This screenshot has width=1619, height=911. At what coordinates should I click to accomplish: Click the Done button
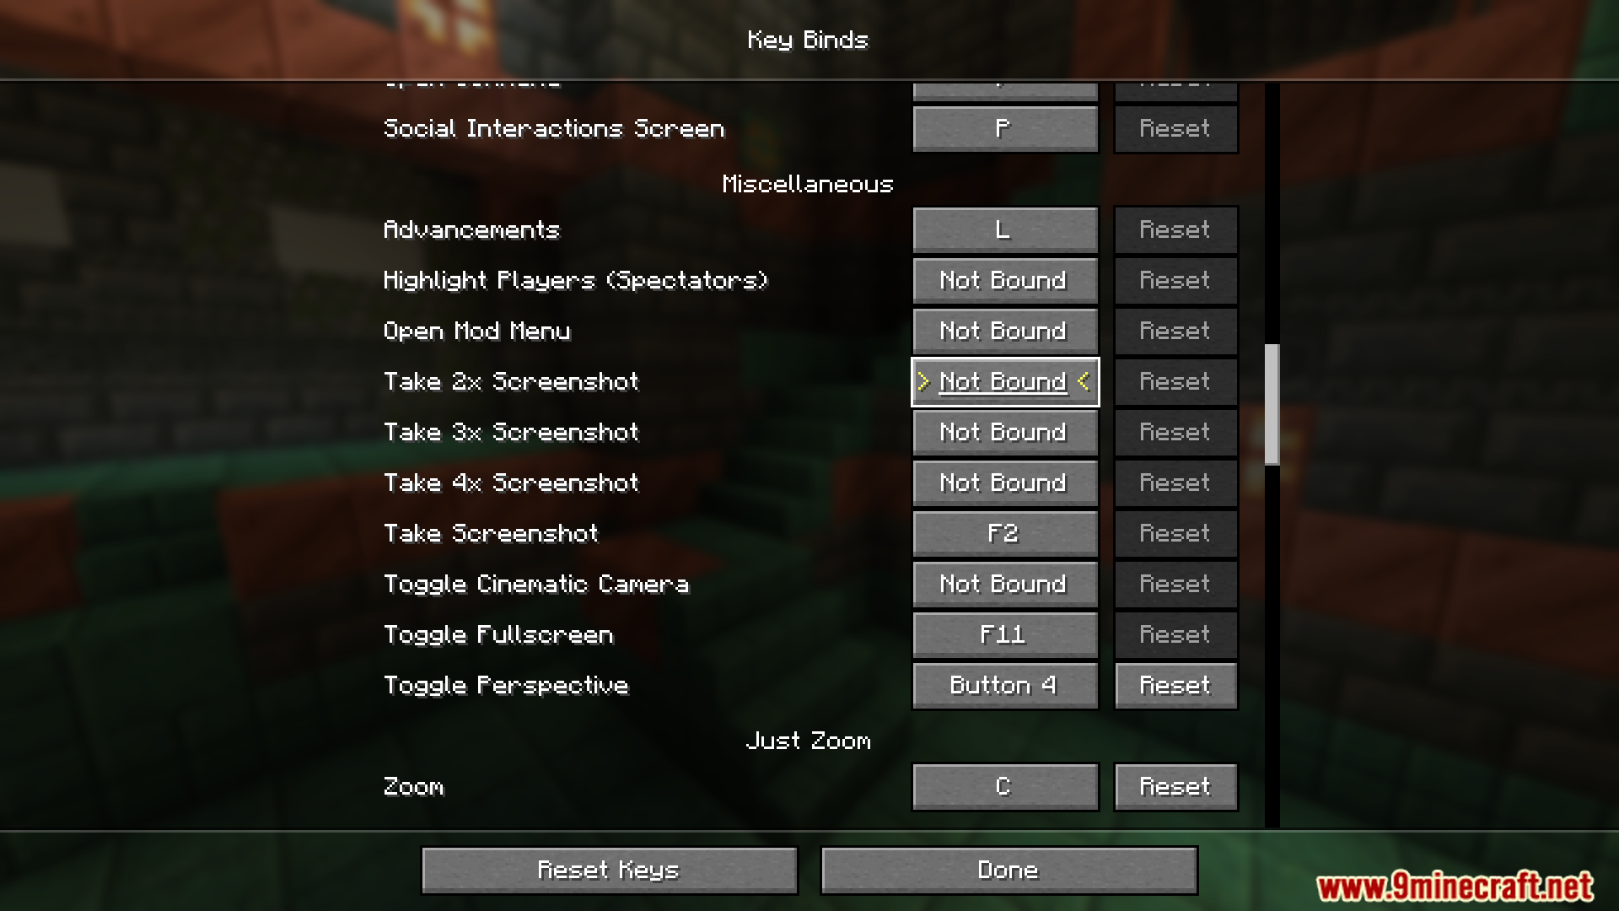click(1009, 870)
